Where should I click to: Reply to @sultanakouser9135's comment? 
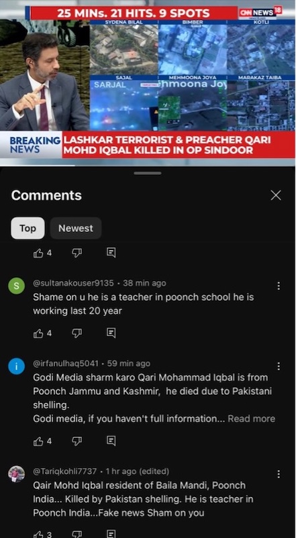111,333
